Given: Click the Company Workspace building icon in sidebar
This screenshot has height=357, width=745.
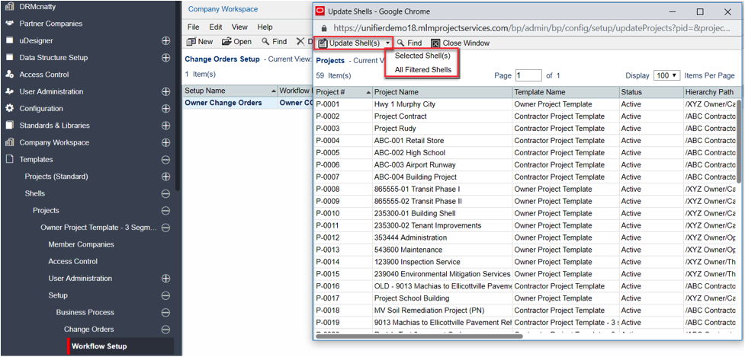Looking at the screenshot, I should click(9, 142).
